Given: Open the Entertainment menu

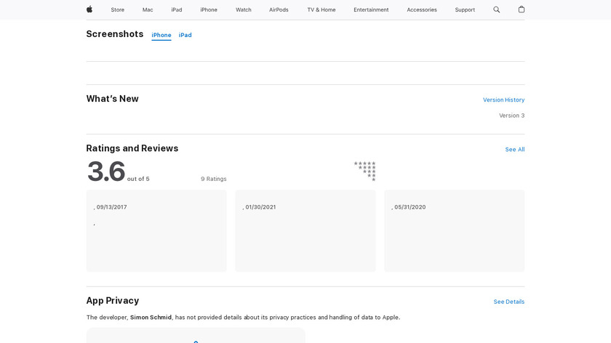Looking at the screenshot, I should tap(371, 9).
